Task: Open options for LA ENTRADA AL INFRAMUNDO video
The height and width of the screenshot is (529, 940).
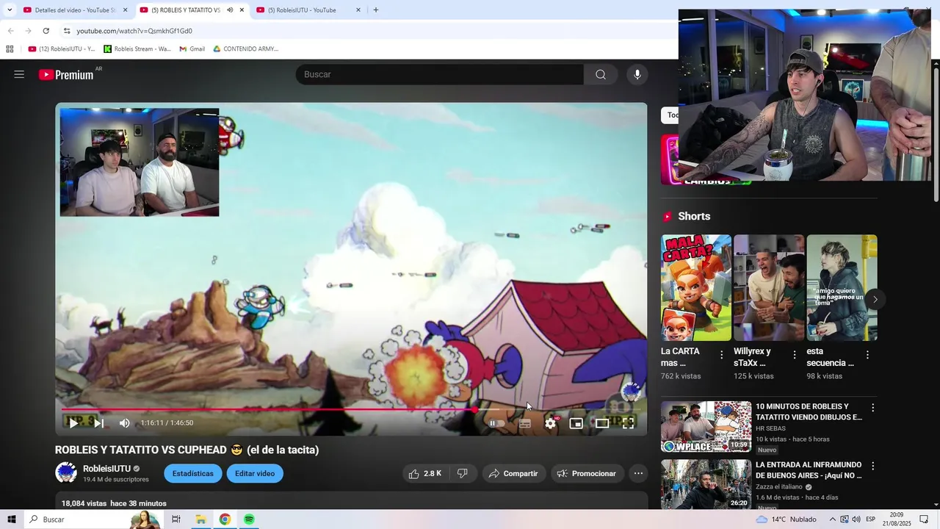Action: pos(873,466)
